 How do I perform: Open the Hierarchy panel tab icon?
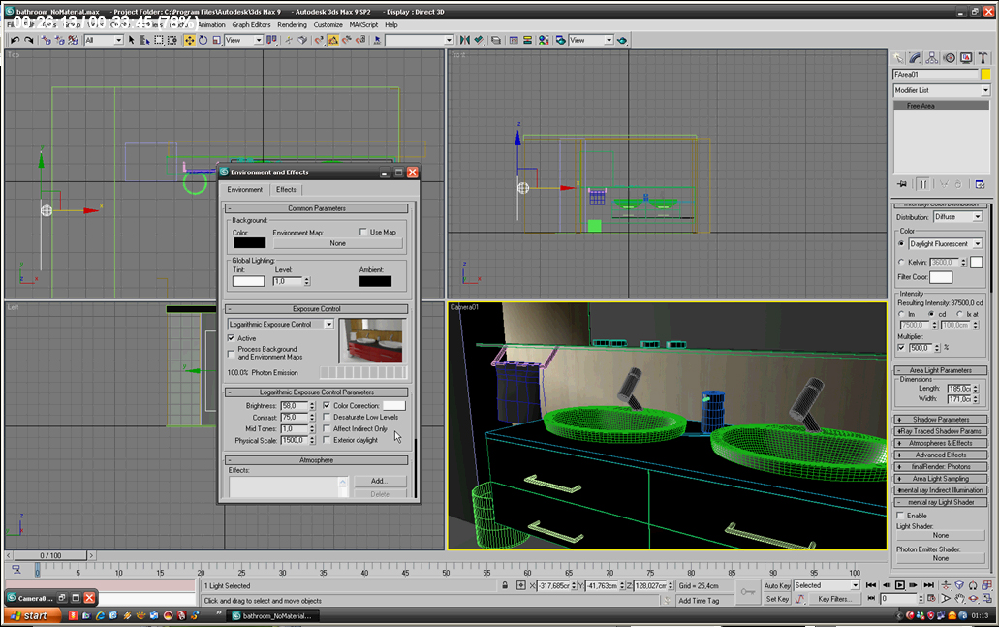coord(932,58)
